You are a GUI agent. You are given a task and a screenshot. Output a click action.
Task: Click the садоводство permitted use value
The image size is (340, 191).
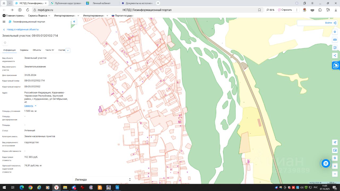32,142
